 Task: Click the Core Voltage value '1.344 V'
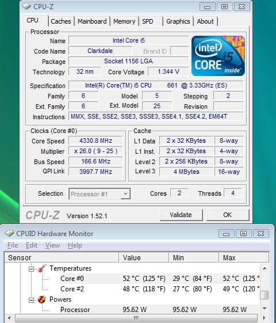(x=168, y=71)
